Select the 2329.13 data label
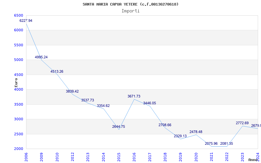Screen dimensions: 261x163 click(180, 136)
